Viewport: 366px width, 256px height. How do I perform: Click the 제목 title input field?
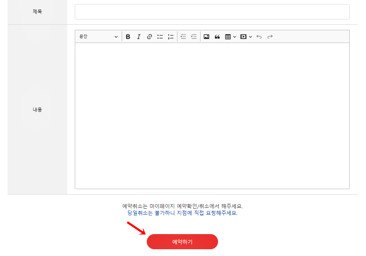(x=212, y=12)
